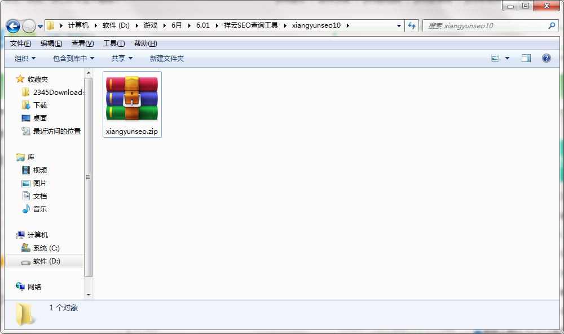The width and height of the screenshot is (564, 334).
Task: Select the 软件 (D:) drive
Action: click(x=46, y=261)
